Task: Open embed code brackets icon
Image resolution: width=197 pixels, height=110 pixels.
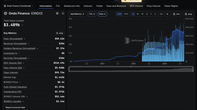Action: coord(161,14)
